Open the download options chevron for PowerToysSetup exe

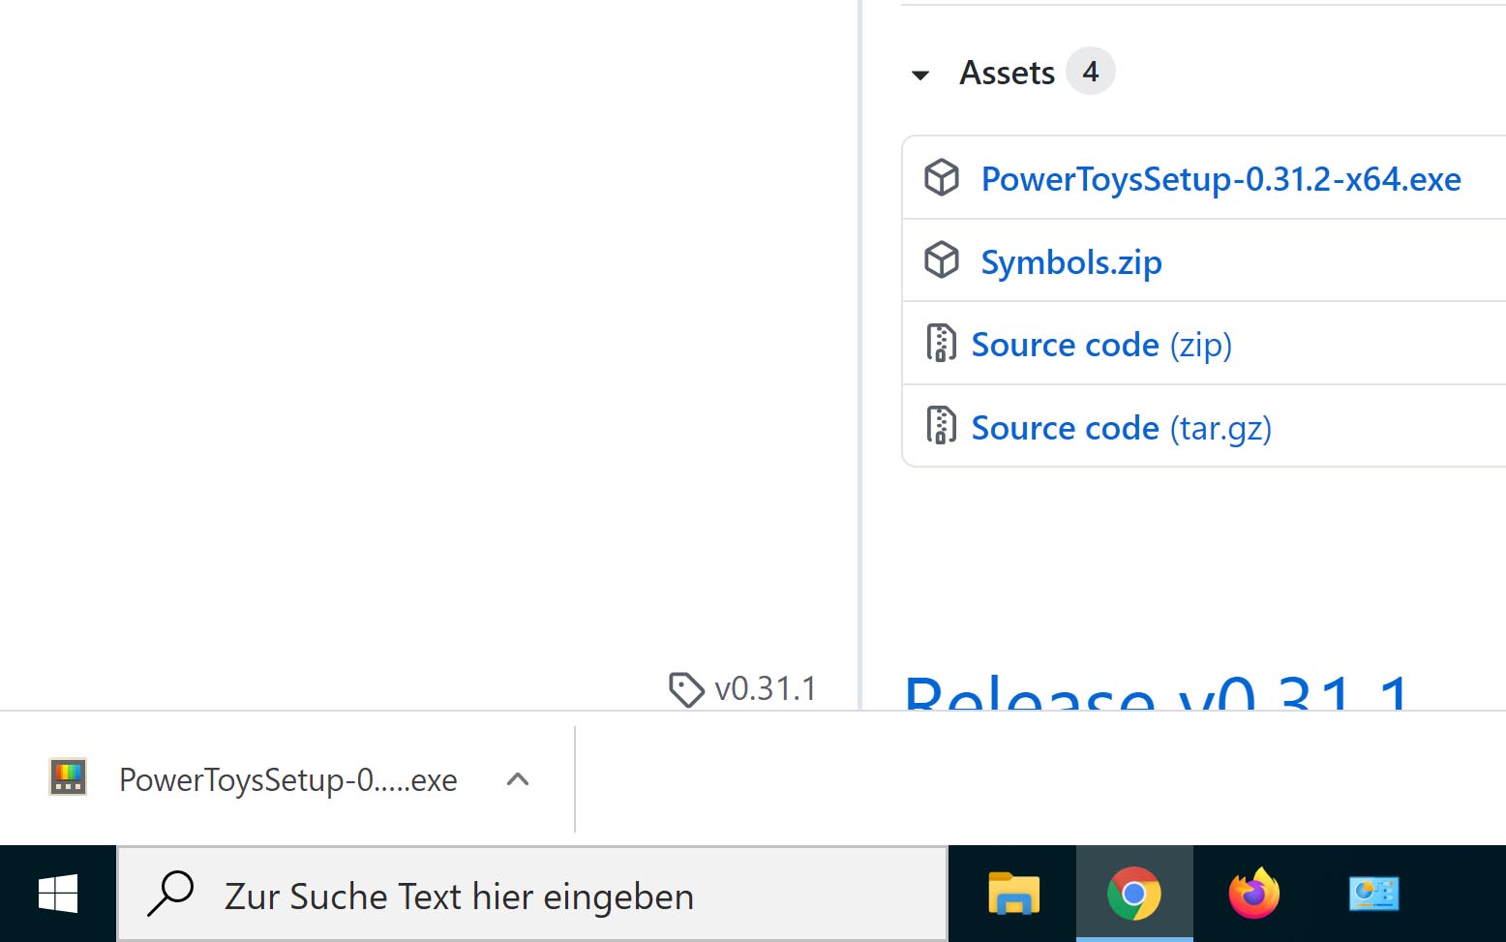pyautogui.click(x=519, y=779)
